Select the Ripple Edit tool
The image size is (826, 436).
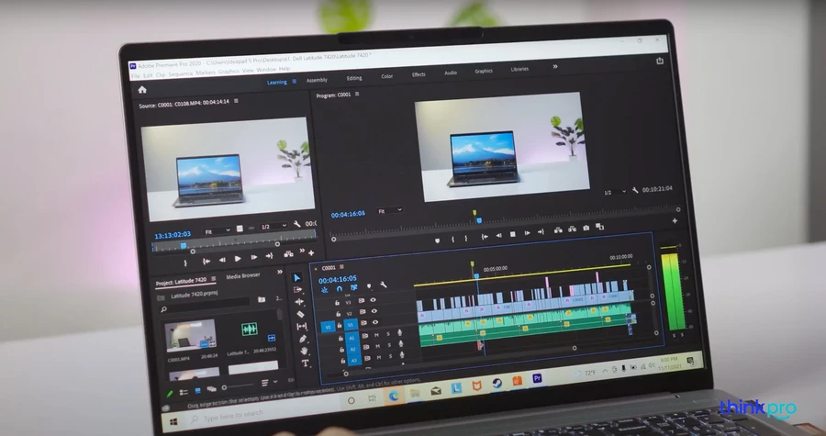299,302
